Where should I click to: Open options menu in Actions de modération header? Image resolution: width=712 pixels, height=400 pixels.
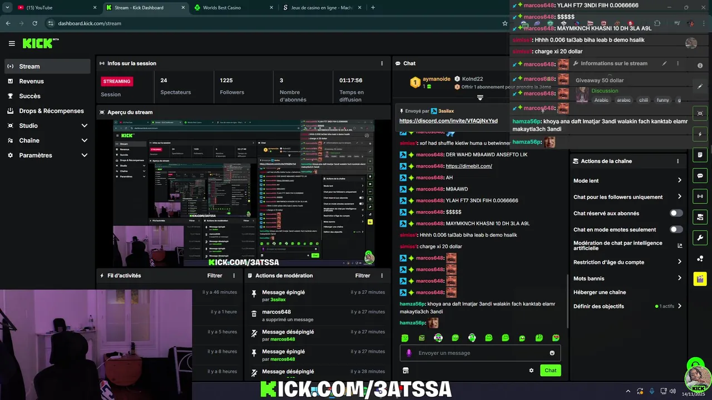point(382,276)
